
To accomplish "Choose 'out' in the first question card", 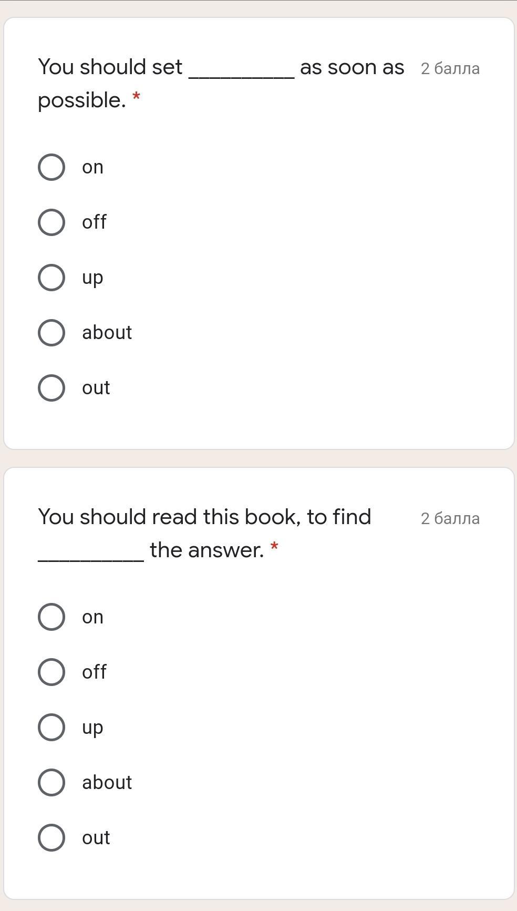I will point(51,388).
